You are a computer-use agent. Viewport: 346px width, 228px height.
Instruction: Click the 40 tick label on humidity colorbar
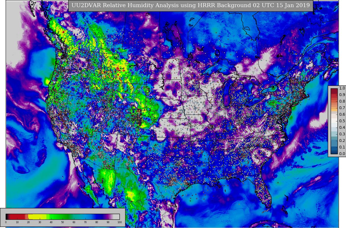tap(51, 222)
